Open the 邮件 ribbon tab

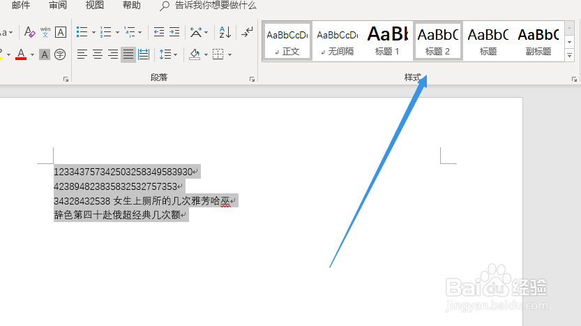pyautogui.click(x=21, y=5)
